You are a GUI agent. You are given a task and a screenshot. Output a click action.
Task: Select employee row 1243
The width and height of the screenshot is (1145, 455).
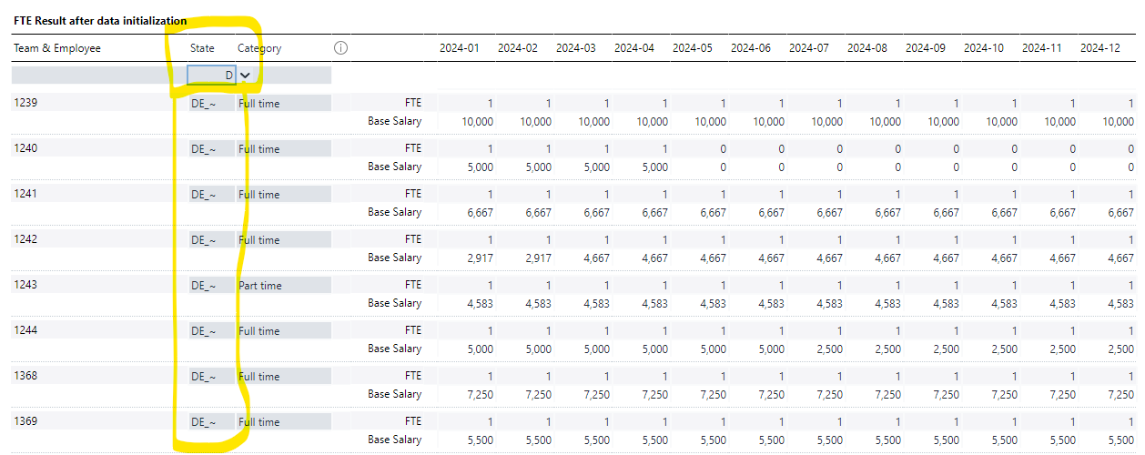pos(25,285)
